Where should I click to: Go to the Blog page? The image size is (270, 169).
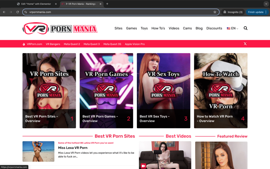199,28
